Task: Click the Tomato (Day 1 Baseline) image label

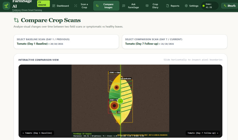Action: pyautogui.click(x=37, y=133)
